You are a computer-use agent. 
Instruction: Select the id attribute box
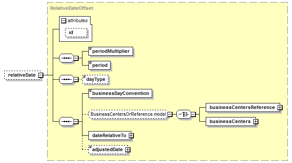pos(76,33)
